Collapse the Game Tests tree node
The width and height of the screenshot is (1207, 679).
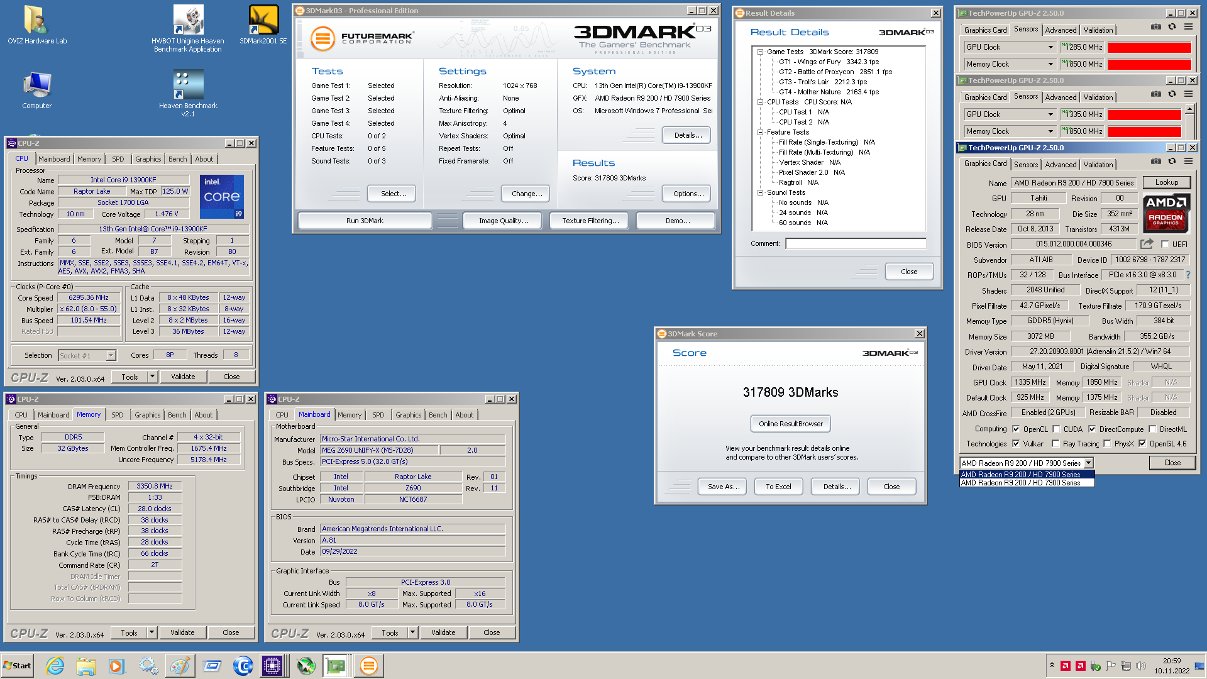760,52
